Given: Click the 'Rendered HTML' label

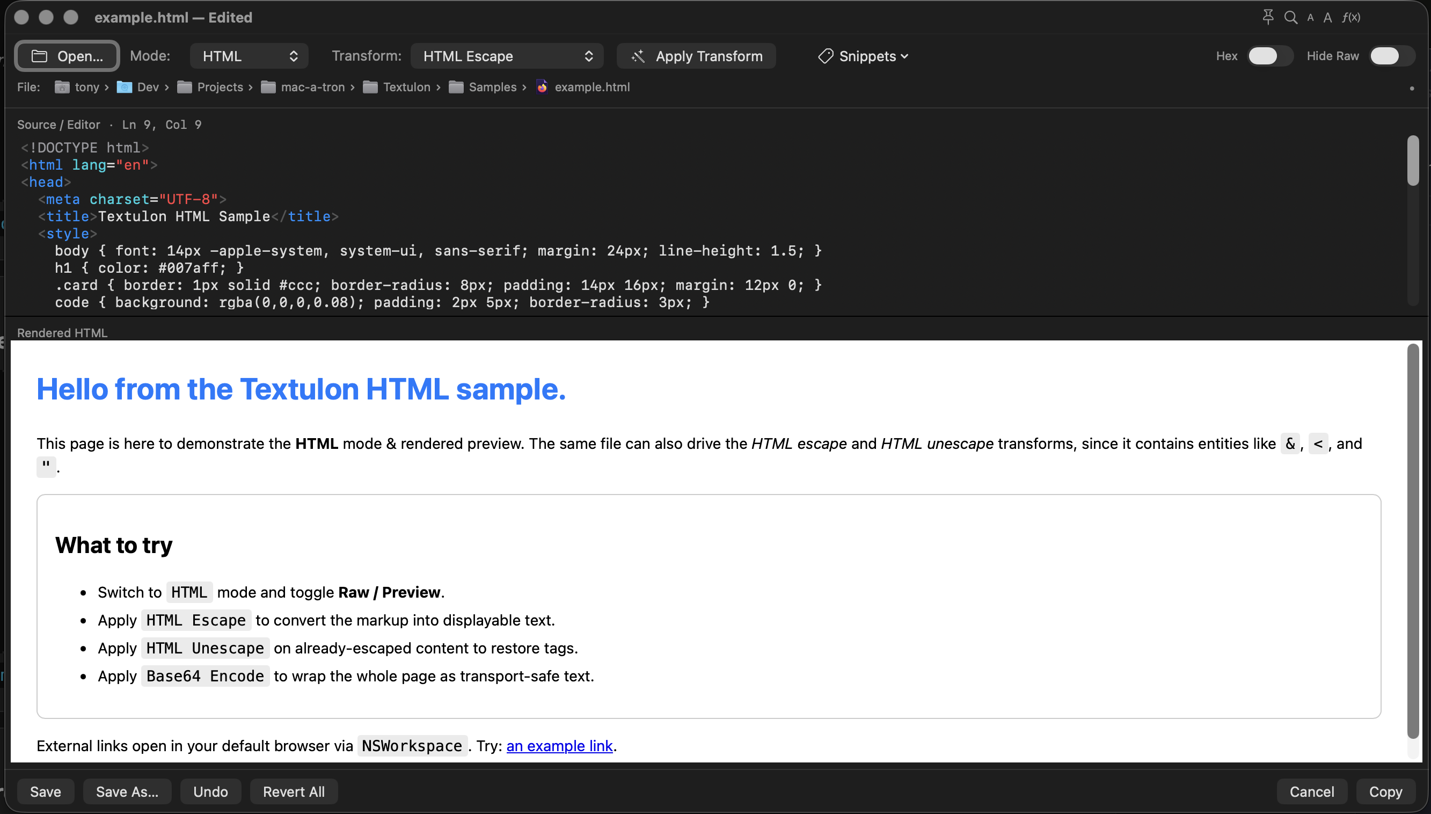Looking at the screenshot, I should click(x=62, y=333).
